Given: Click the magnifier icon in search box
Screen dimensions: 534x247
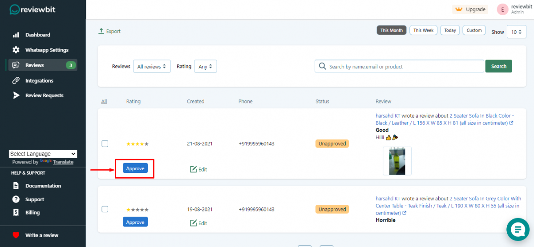Looking at the screenshot, I should (322, 66).
